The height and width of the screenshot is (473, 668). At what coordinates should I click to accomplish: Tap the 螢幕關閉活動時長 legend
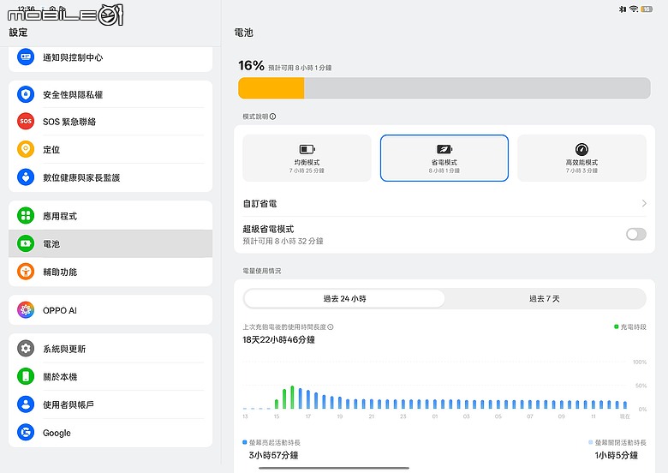pos(617,442)
